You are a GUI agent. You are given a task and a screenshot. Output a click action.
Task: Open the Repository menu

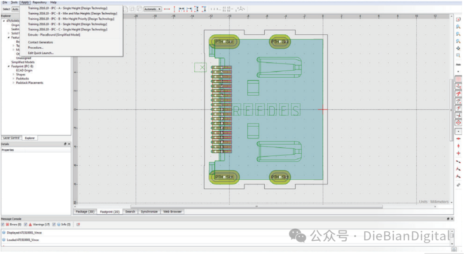40,3
